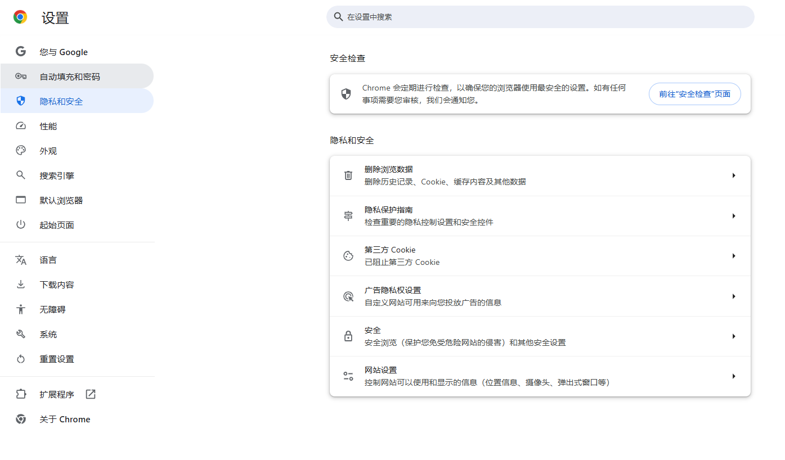This screenshot has height=460, width=785.
Task: Click the shield icon for 隐私和安全
Action: coord(21,101)
